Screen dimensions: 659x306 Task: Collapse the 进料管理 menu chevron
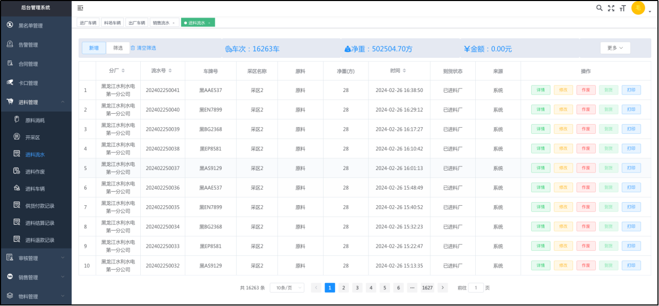point(63,102)
